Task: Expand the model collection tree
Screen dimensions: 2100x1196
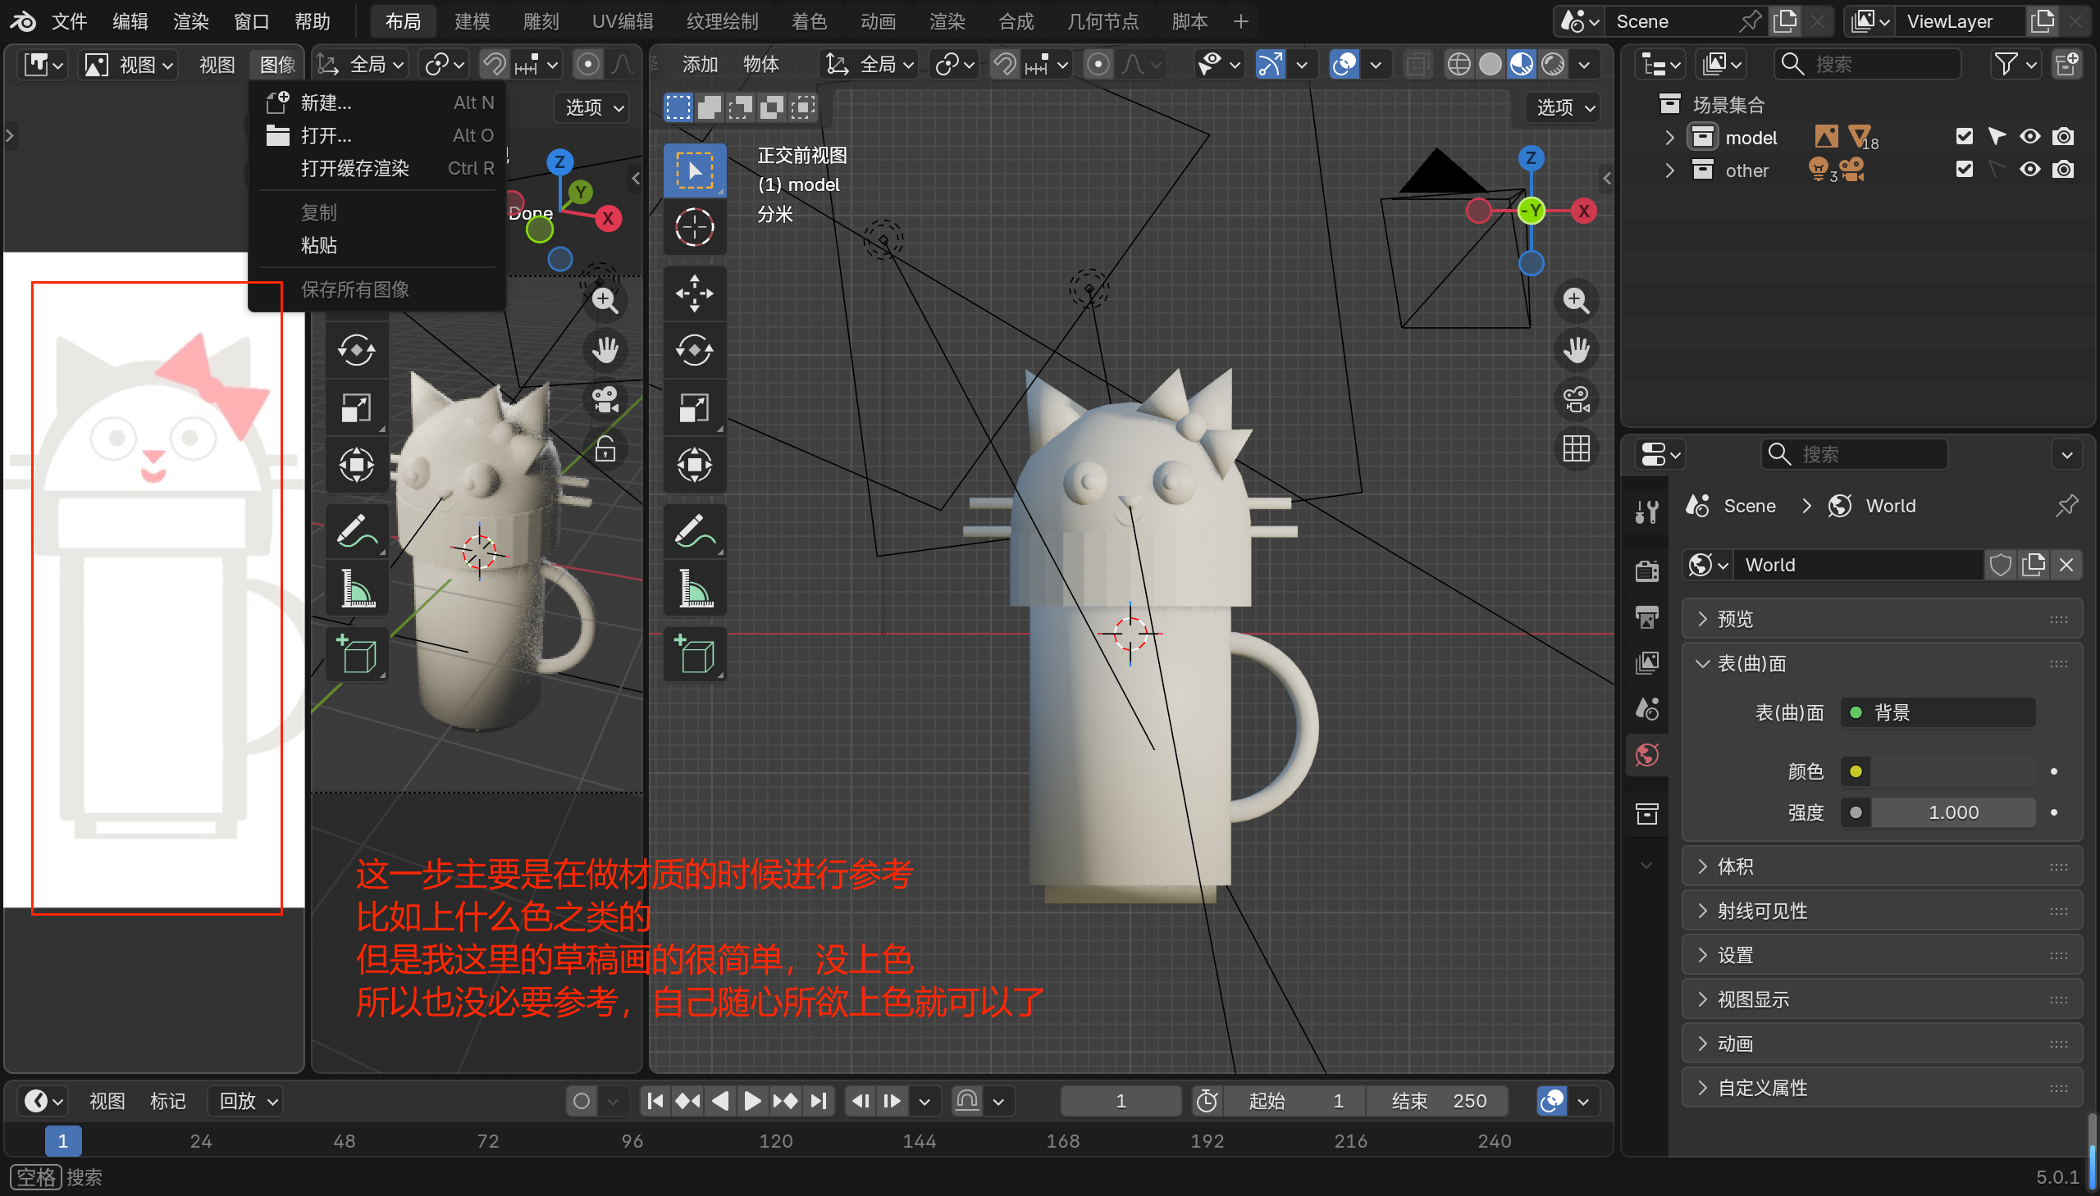Action: pyautogui.click(x=1669, y=137)
